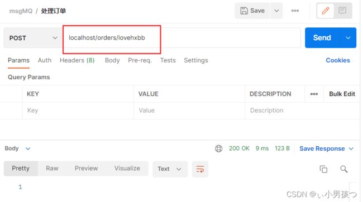Switch to the Auth tab
The height and width of the screenshot is (202, 363).
45,60
